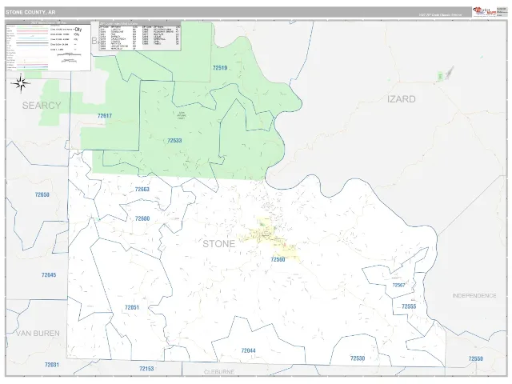Click ZIP code 72533
The height and width of the screenshot is (384, 512).
tap(174, 141)
